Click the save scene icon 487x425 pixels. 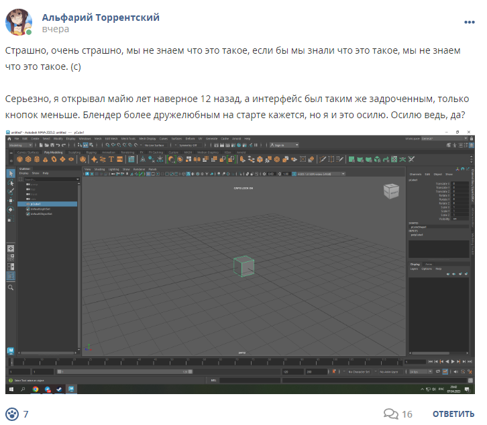52,145
